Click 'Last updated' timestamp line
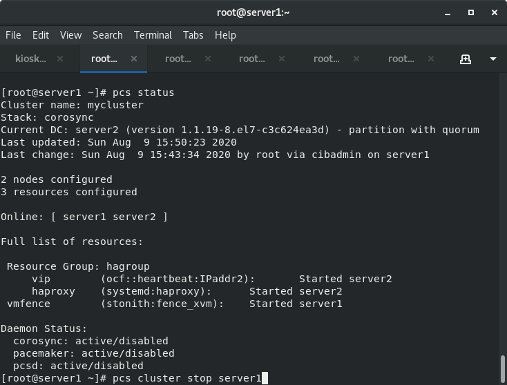 tap(119, 142)
